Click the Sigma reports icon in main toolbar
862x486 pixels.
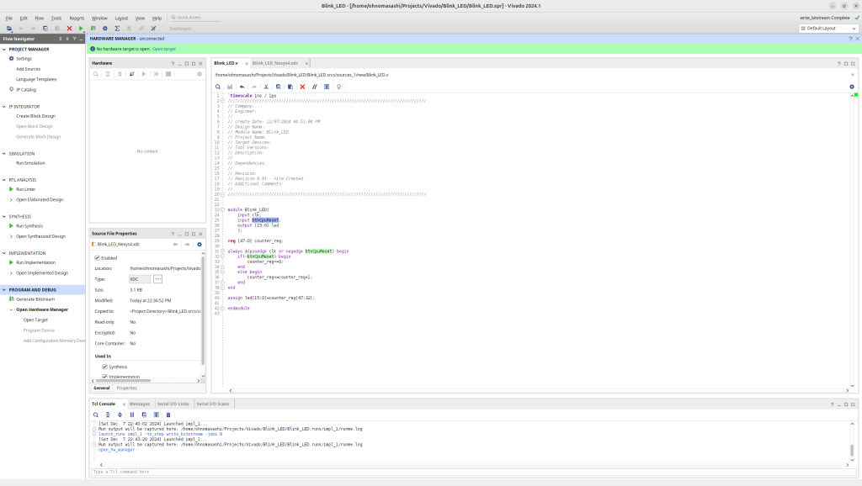pyautogui.click(x=117, y=28)
